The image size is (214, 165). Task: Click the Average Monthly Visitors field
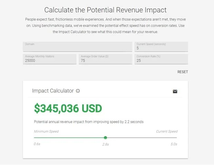tap(50, 59)
